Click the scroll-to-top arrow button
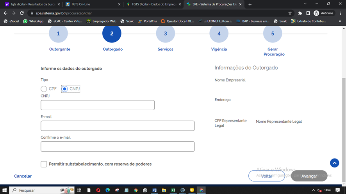This screenshot has width=346, height=194. pos(334,163)
